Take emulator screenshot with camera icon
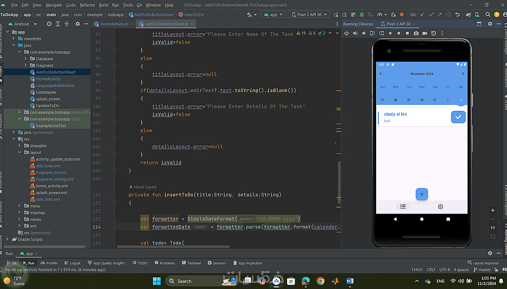Screen dimensions: 507x289 tap(416, 33)
